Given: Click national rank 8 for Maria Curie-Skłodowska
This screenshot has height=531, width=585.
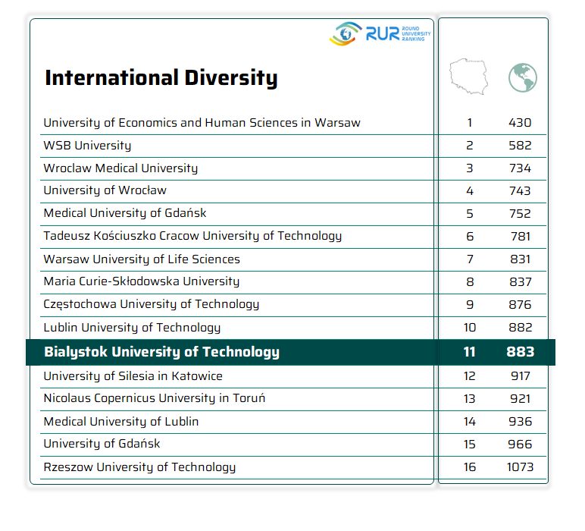Looking at the screenshot, I should [470, 282].
